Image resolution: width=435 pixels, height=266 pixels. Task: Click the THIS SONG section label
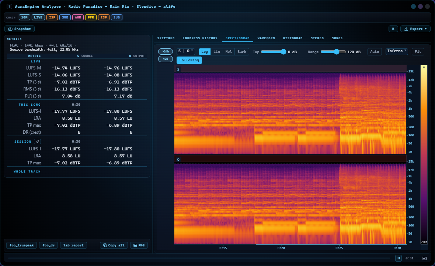[x=29, y=105]
